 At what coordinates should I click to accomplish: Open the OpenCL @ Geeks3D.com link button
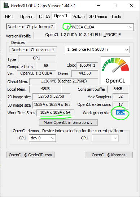[30, 155]
